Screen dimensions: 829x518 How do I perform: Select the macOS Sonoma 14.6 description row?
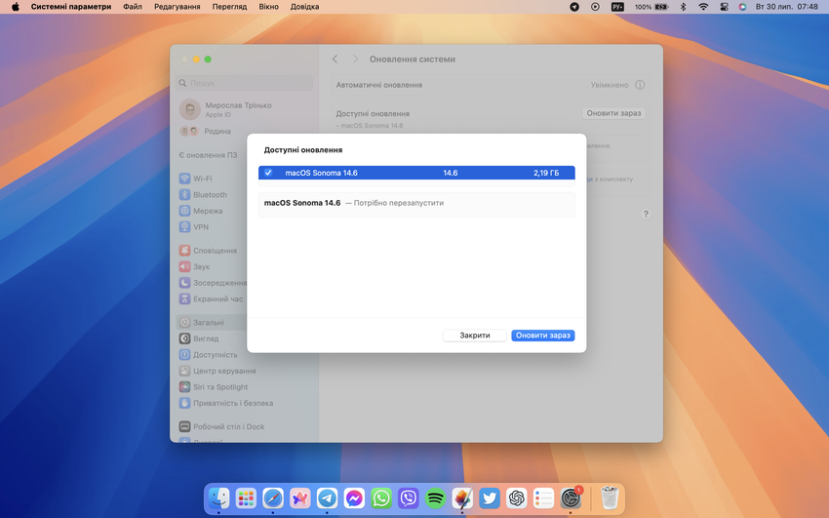[x=416, y=203]
